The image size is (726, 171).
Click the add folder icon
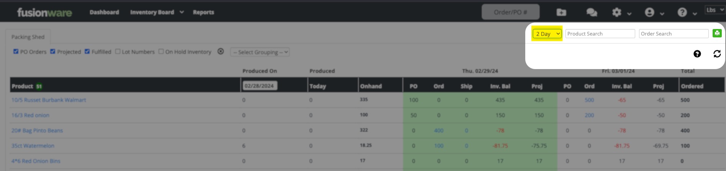[561, 13]
